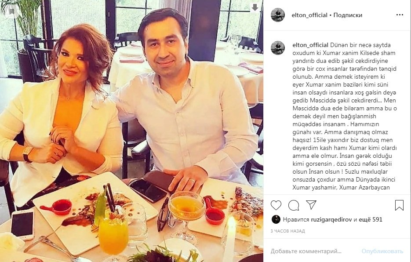The height and width of the screenshot is (262, 411).
Task: Open the elton_official username link in the header
Action: click(309, 15)
